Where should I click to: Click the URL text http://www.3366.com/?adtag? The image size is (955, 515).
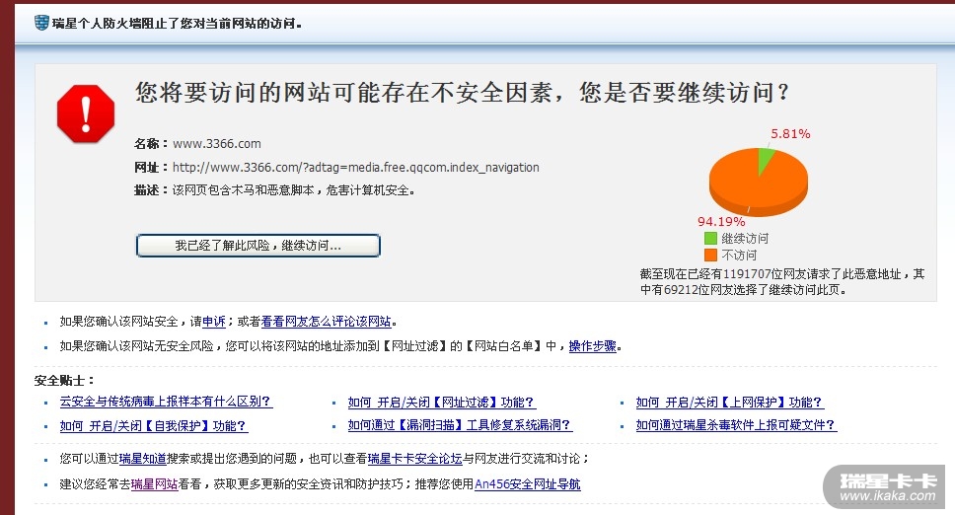356,167
